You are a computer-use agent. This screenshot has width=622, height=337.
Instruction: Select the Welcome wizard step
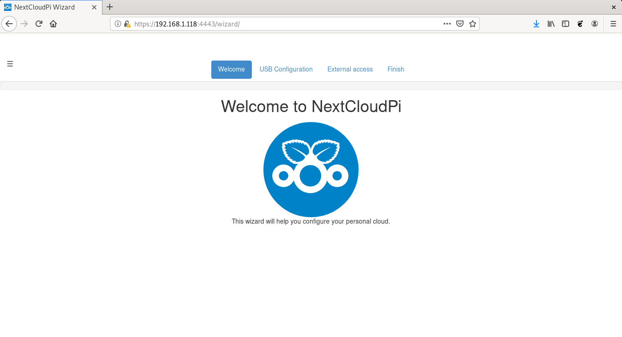(x=231, y=70)
